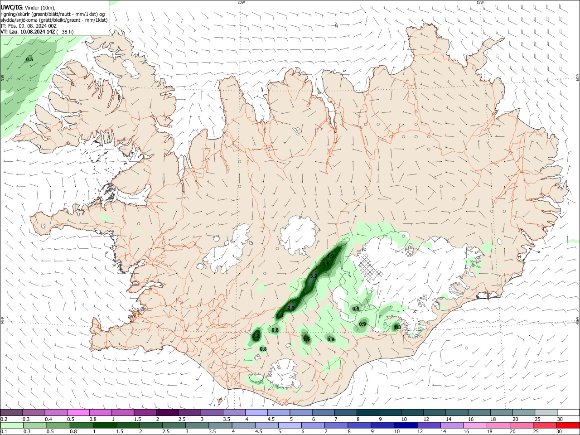Pick the pale grey swatch labeled 25 in upper legend
This screenshot has width=580, height=435.
click(x=546, y=412)
